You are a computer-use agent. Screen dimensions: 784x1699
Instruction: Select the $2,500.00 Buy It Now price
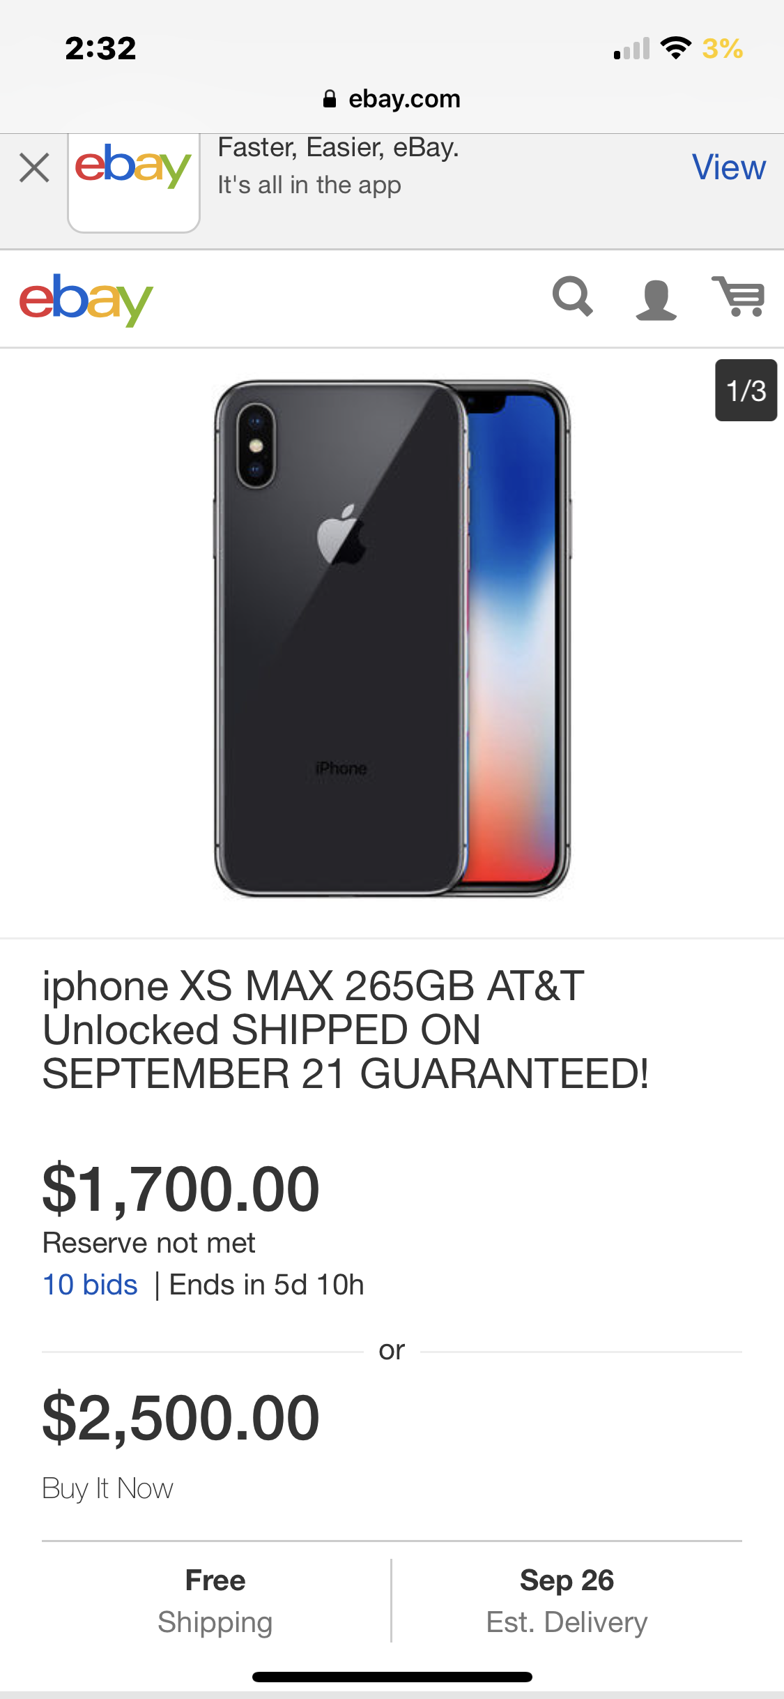tap(180, 1418)
